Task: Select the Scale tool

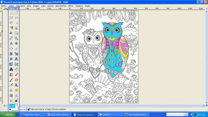Action: (16, 54)
